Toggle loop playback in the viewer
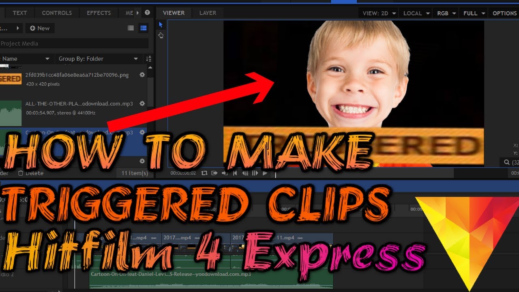519x292 pixels. (x=204, y=173)
